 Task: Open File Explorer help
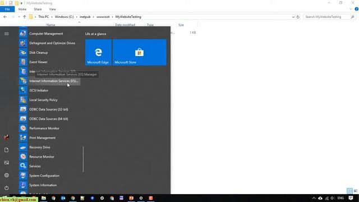(x=357, y=9)
